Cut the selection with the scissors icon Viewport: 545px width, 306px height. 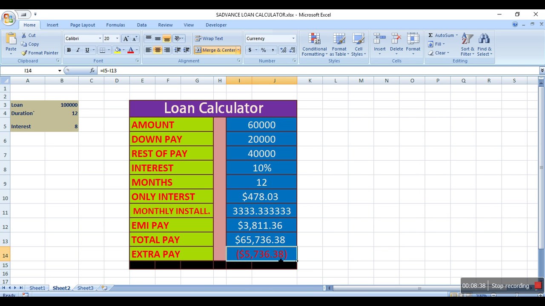click(x=28, y=35)
